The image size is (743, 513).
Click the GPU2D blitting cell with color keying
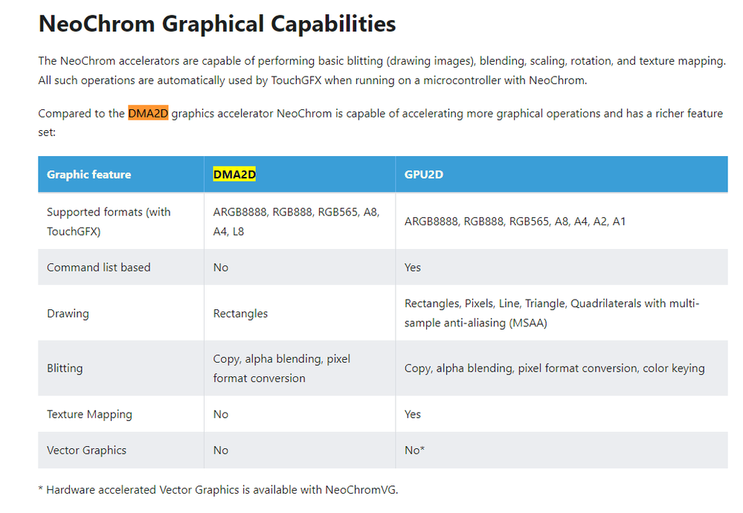tap(554, 368)
